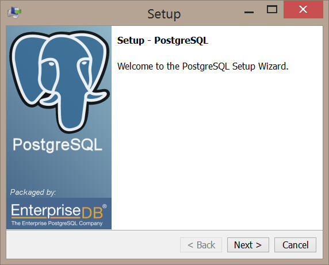
Task: Click the EnterpriseDB logo
Action: tap(59, 214)
